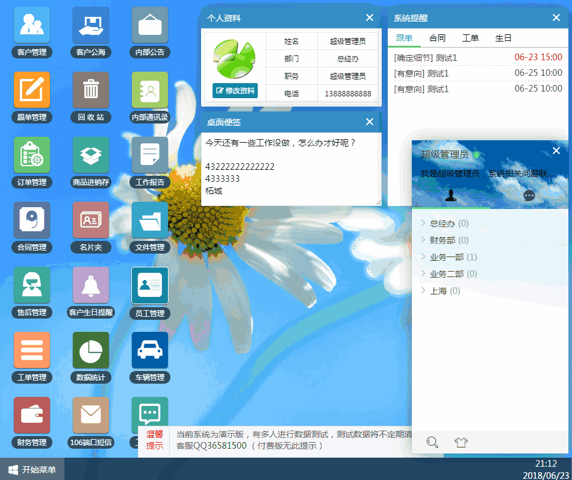This screenshot has height=480, width=572.
Task: Launch 跟单管理 from the desktop
Action: (31, 89)
